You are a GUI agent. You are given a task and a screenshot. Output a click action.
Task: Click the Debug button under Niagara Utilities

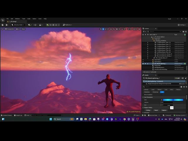point(148,110)
